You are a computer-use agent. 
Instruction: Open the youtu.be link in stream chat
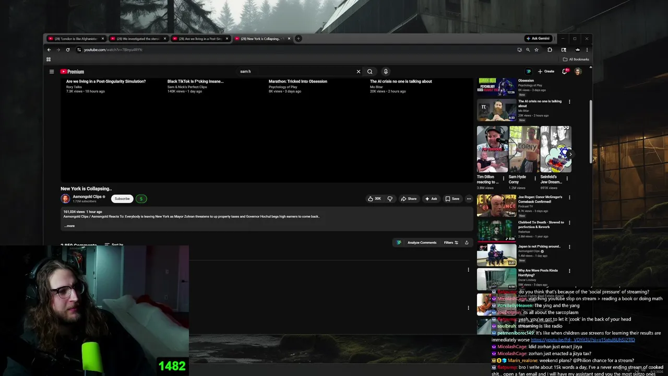click(x=583, y=340)
